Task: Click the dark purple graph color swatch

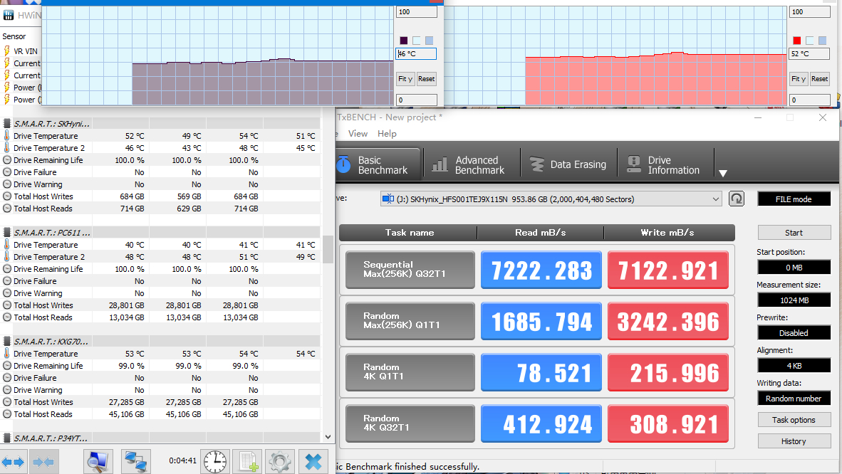Action: pyautogui.click(x=404, y=41)
